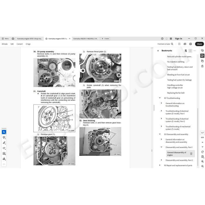The width and height of the screenshot is (205, 205).
Task: Expand Troubleshooting of electrical system Part 2
Action: [x=161, y=119]
